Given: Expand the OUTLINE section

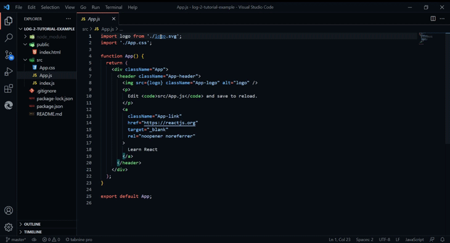Looking at the screenshot, I should click(x=47, y=224).
